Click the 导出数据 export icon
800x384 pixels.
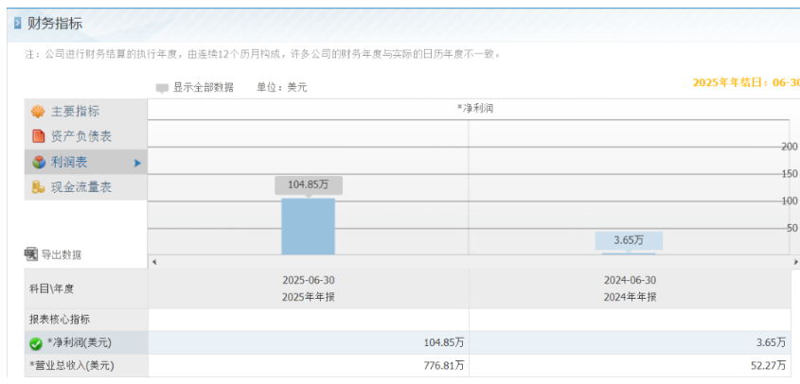tap(30, 254)
